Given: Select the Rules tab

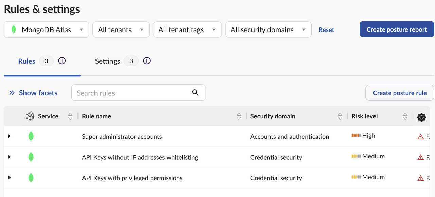Looking at the screenshot, I should point(27,61).
